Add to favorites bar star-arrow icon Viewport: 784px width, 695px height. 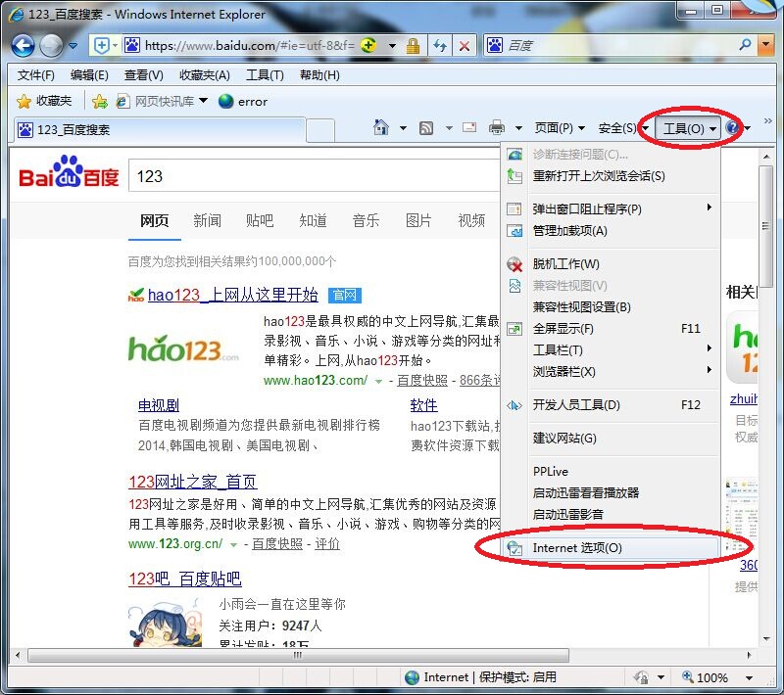(x=100, y=102)
